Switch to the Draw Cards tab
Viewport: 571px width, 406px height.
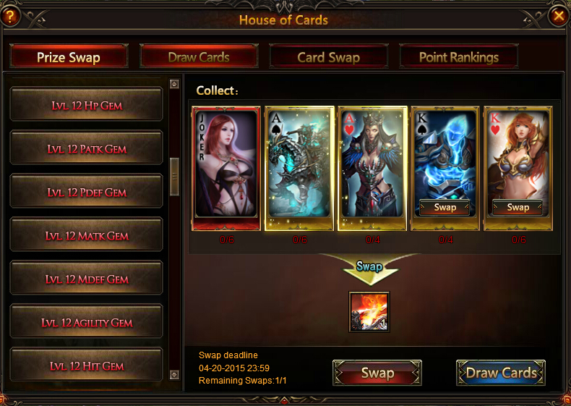199,56
